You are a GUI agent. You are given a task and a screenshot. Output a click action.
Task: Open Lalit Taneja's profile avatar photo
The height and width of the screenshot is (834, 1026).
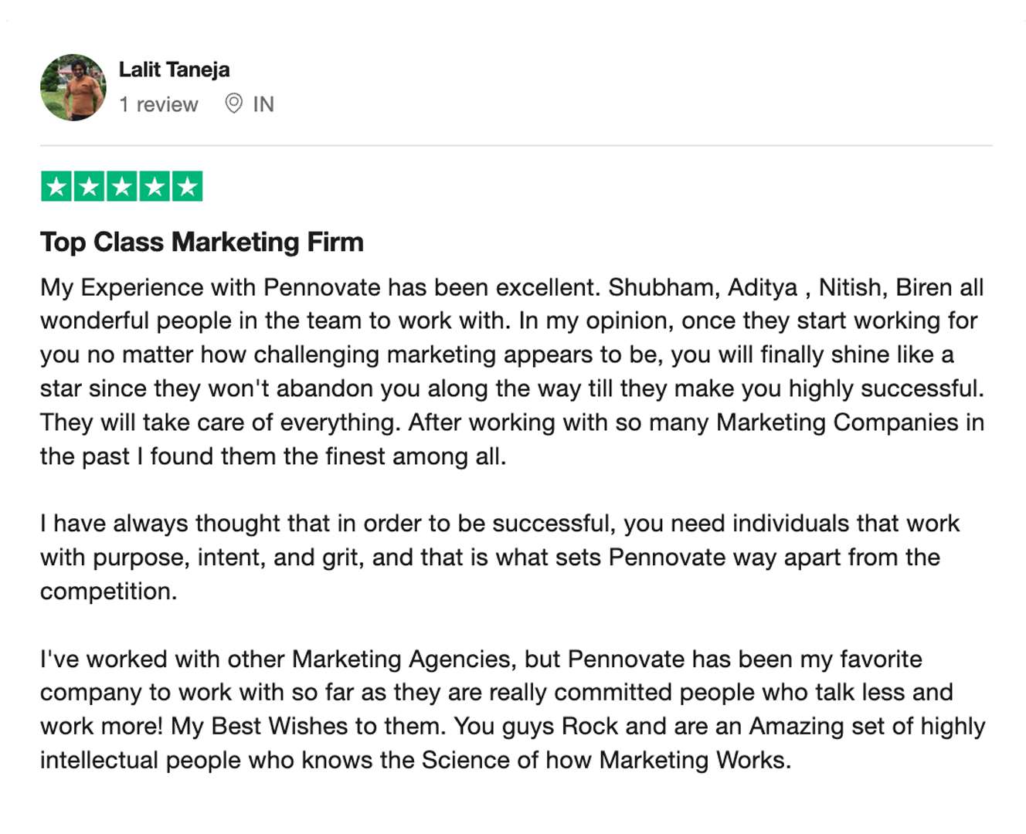tap(73, 87)
